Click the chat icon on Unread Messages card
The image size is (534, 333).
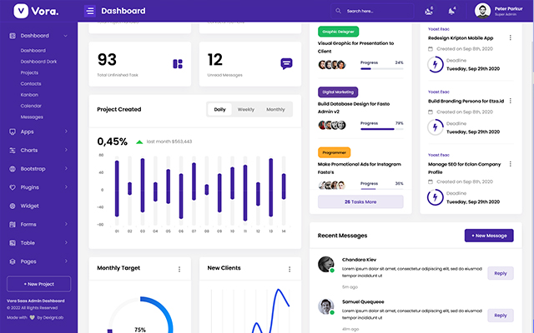(x=286, y=63)
